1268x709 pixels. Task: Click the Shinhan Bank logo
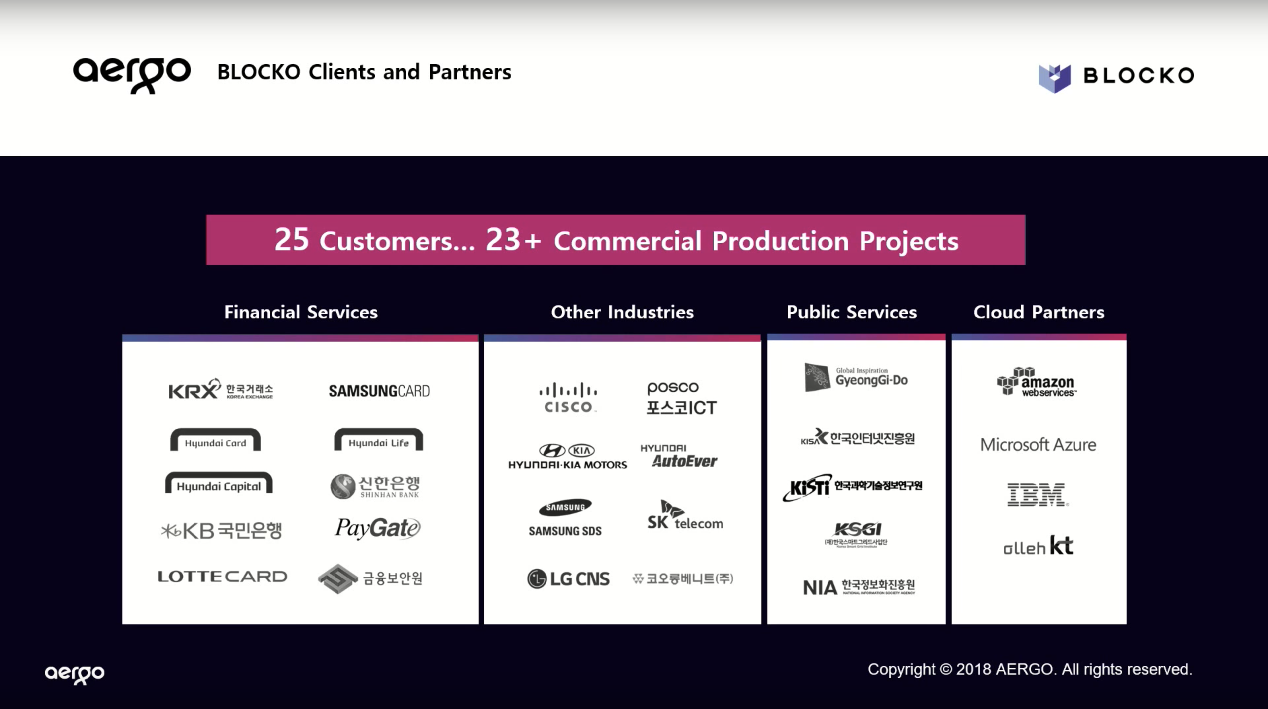click(375, 486)
